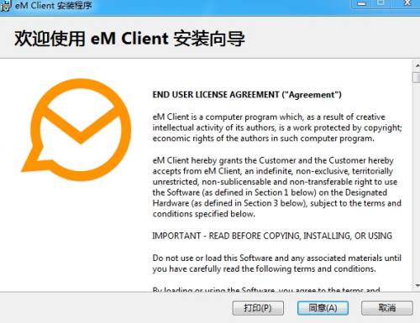
Task: Click the maximize window button
Action: [381, 3]
